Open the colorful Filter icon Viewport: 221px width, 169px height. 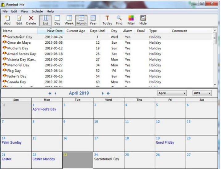click(x=131, y=19)
